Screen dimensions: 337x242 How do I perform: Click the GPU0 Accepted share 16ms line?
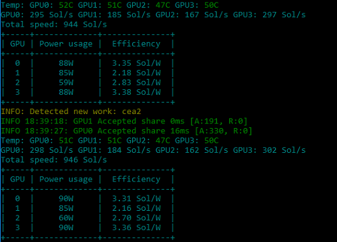point(126,131)
